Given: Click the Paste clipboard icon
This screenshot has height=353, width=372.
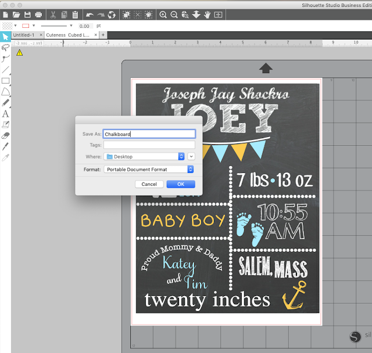Looking at the screenshot, I should tap(75, 15).
